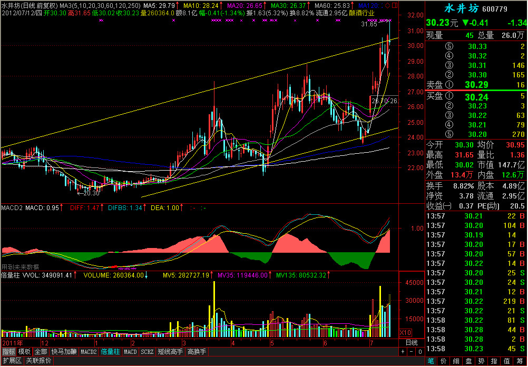Click the 用到未来数据 warning text
This screenshot has height=367, width=528.
click(x=20, y=267)
